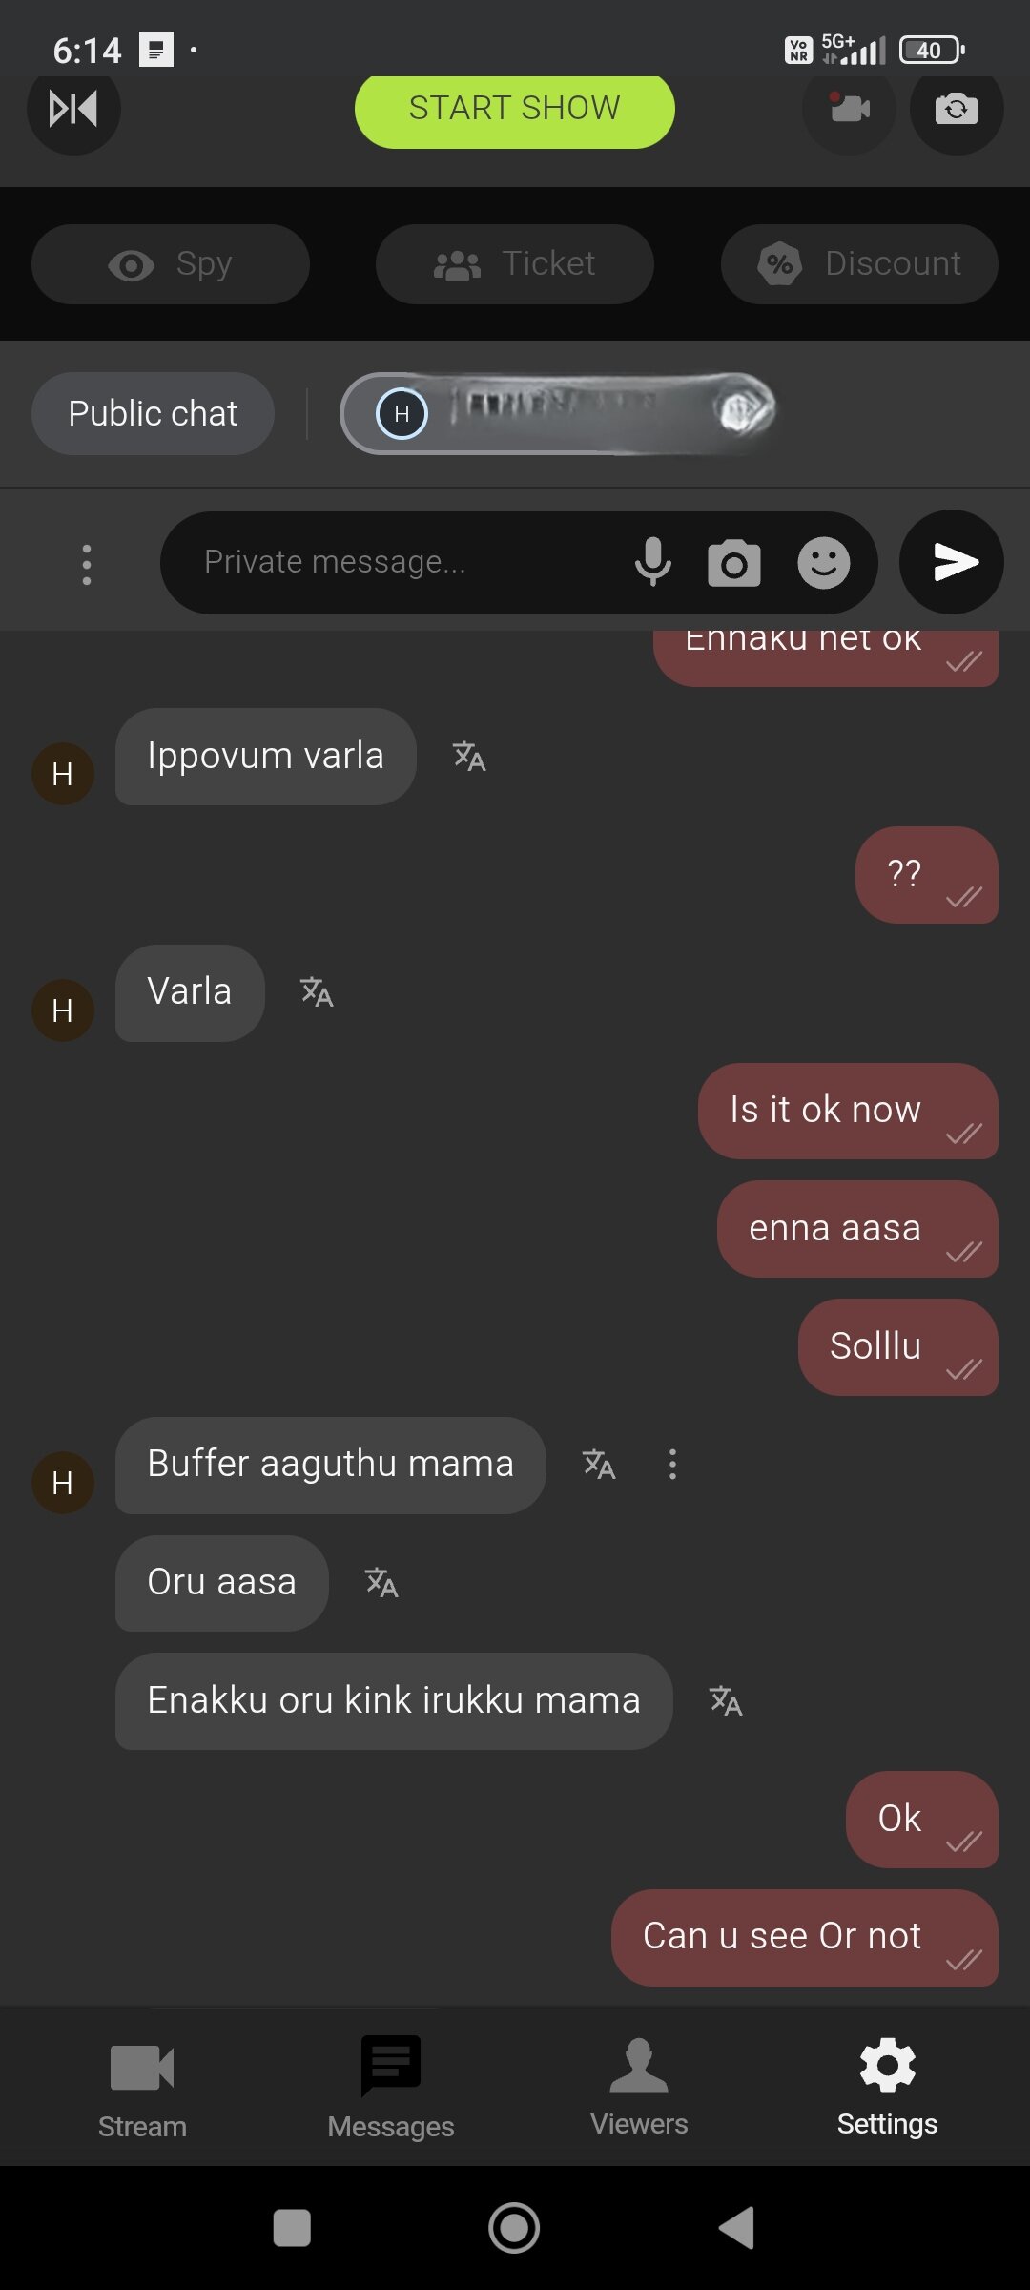Open the Messages bottom tab
Viewport: 1030px width, 2290px height.
(x=390, y=2088)
